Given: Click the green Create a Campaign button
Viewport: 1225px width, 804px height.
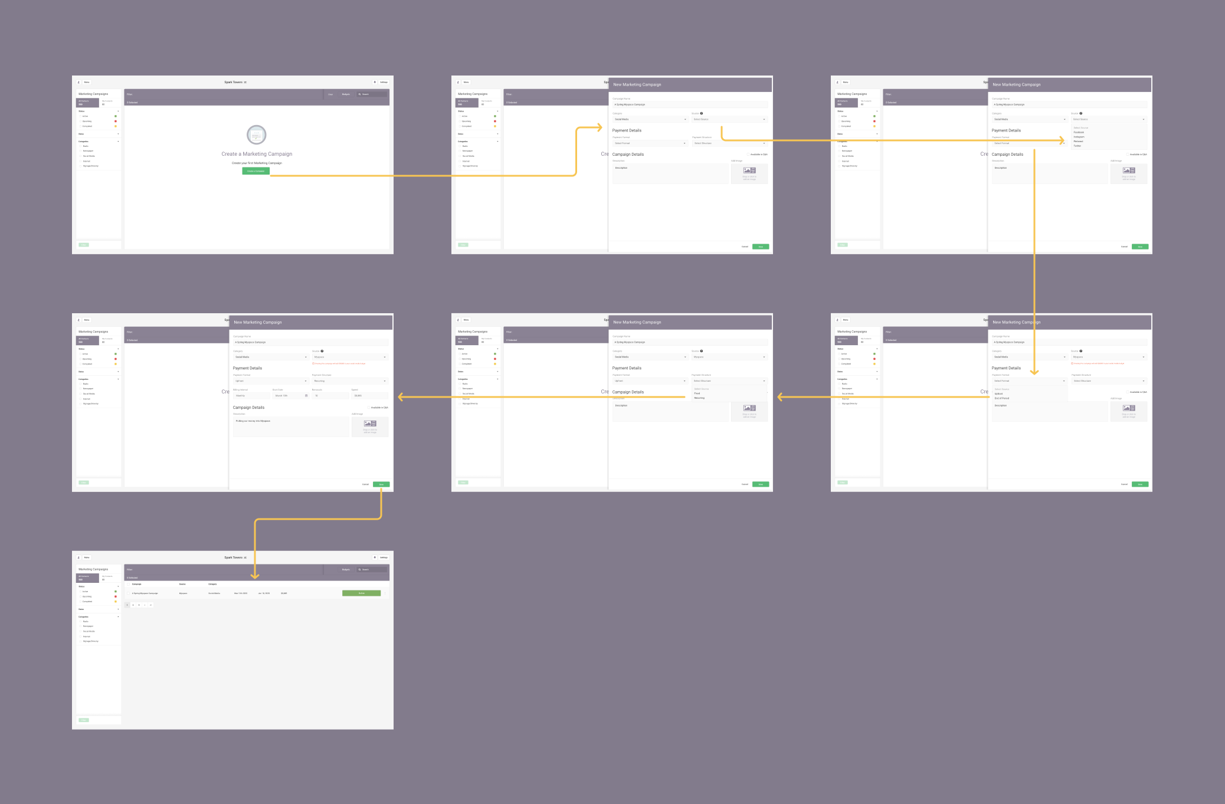Looking at the screenshot, I should (256, 171).
